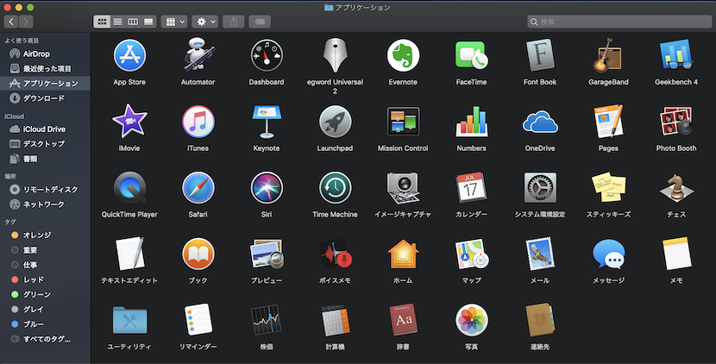Click the 株価 stocks chart icon
This screenshot has height=364, width=716.
(267, 320)
